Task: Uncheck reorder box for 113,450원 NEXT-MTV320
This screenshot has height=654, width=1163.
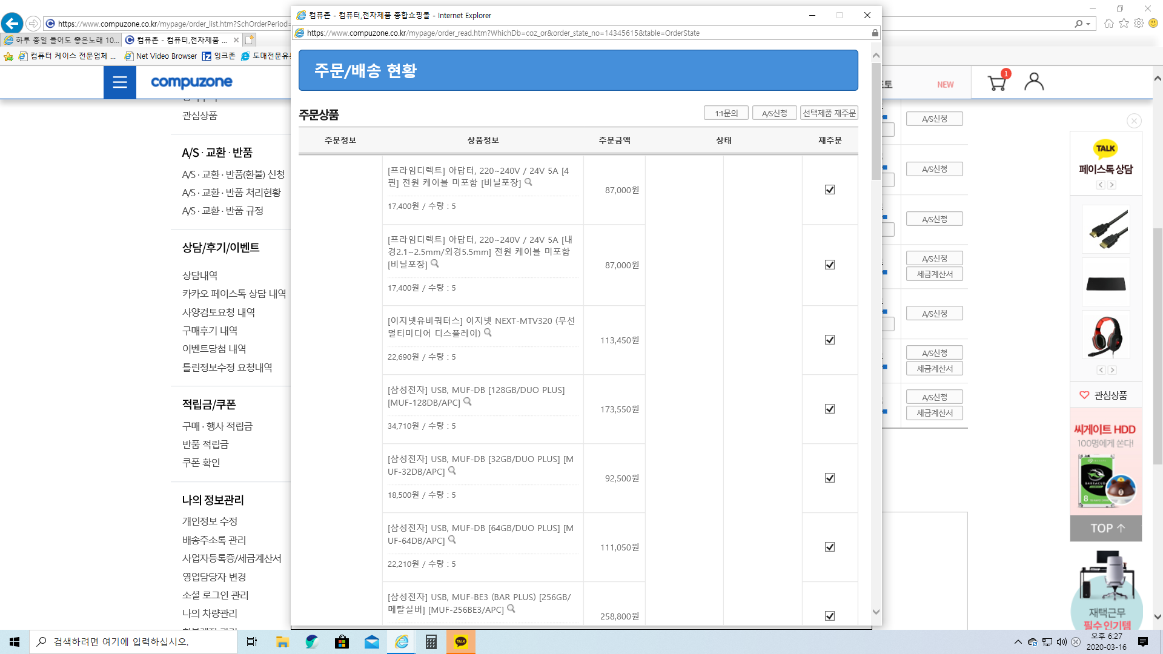Action: click(830, 340)
